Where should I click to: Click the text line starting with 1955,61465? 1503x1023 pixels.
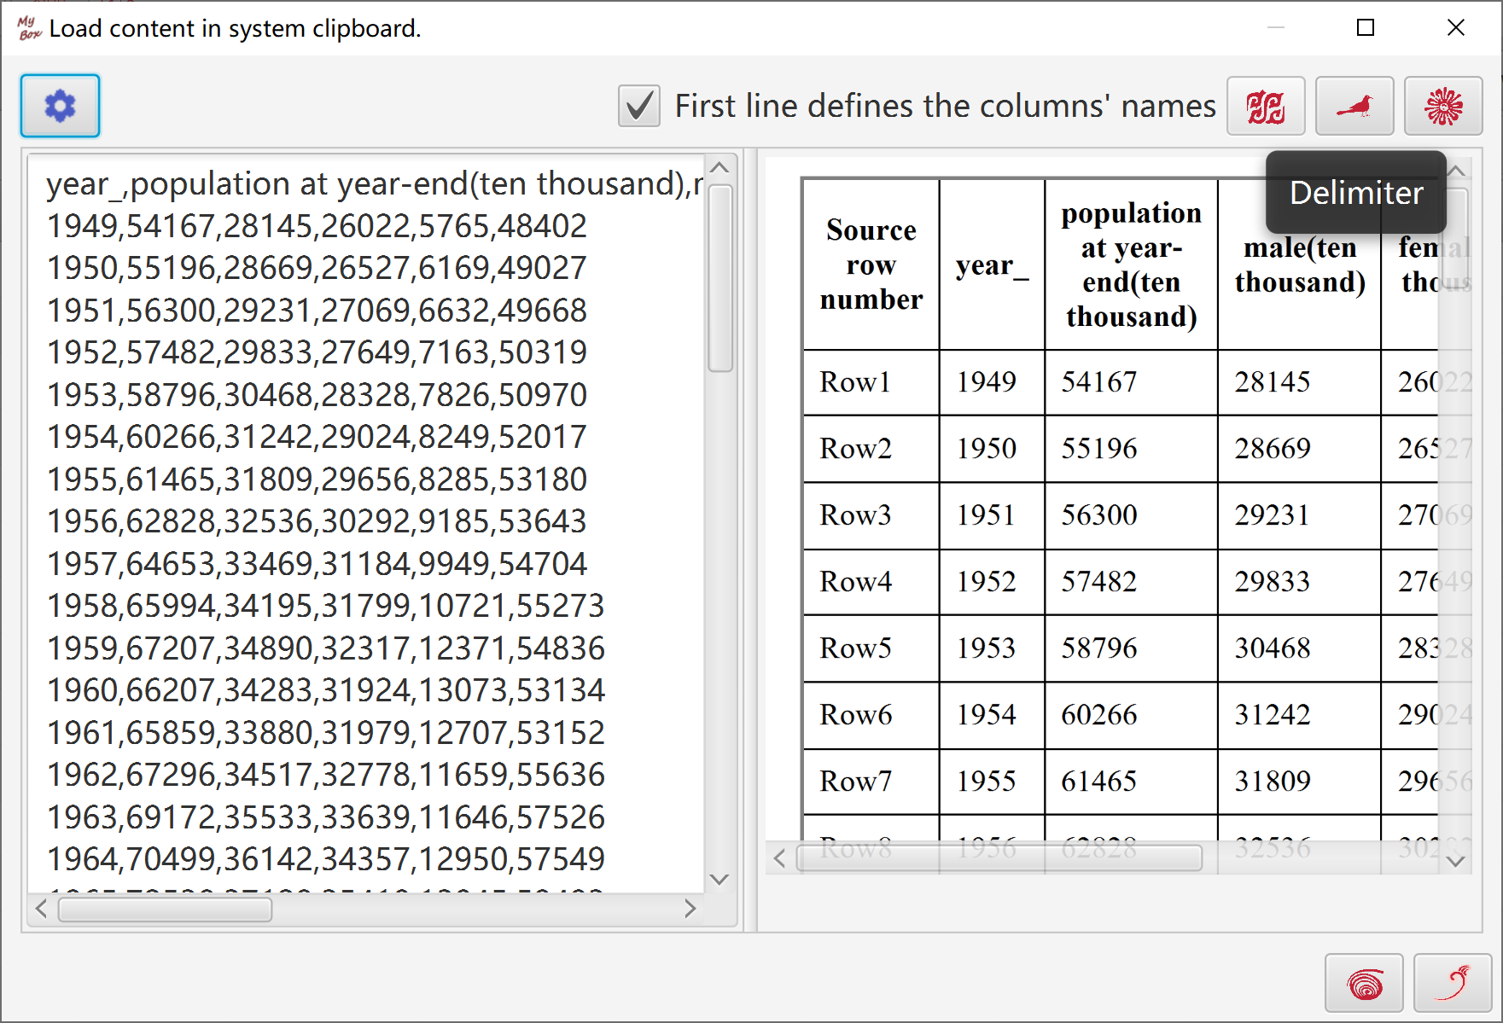click(x=317, y=480)
